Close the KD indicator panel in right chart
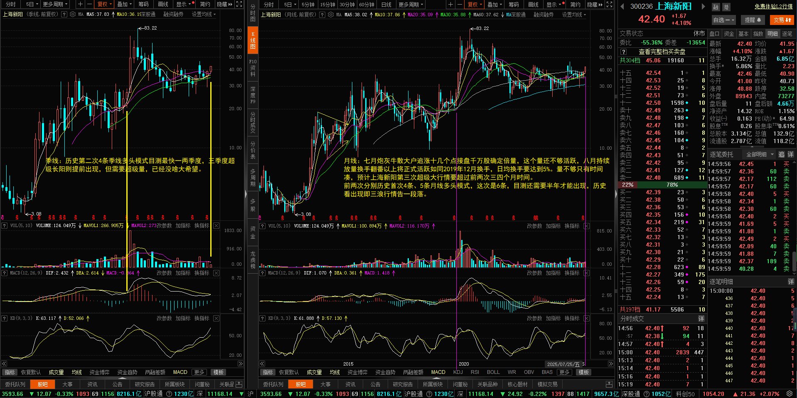Image resolution: width=797 pixels, height=398 pixels. 586,318
